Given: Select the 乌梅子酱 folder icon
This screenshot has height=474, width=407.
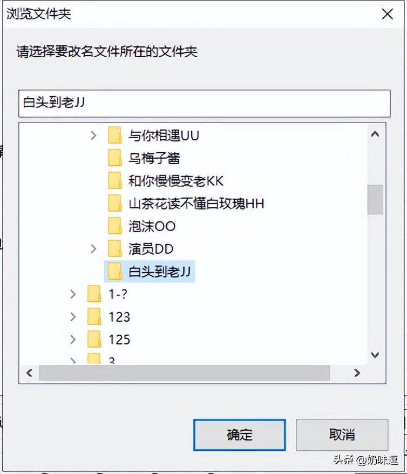Looking at the screenshot, I should (x=114, y=158).
